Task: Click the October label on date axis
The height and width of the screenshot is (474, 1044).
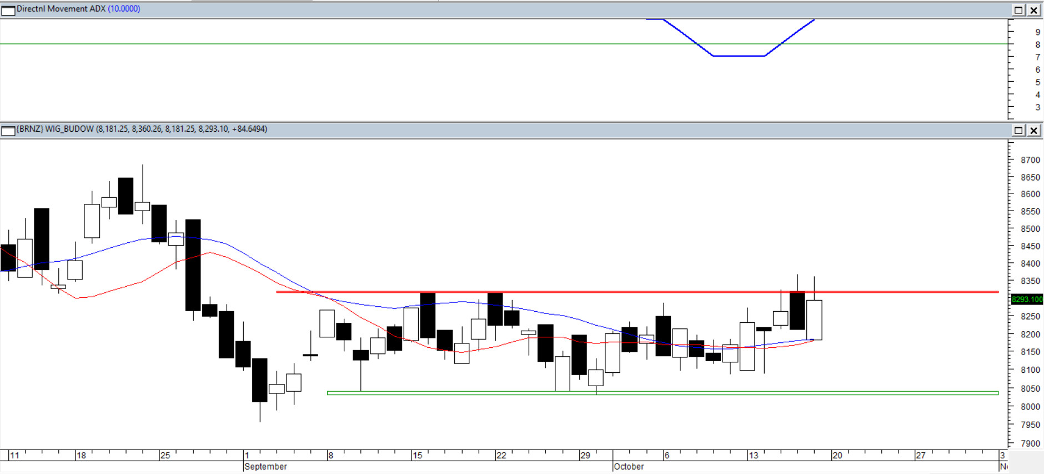Action: pos(629,467)
